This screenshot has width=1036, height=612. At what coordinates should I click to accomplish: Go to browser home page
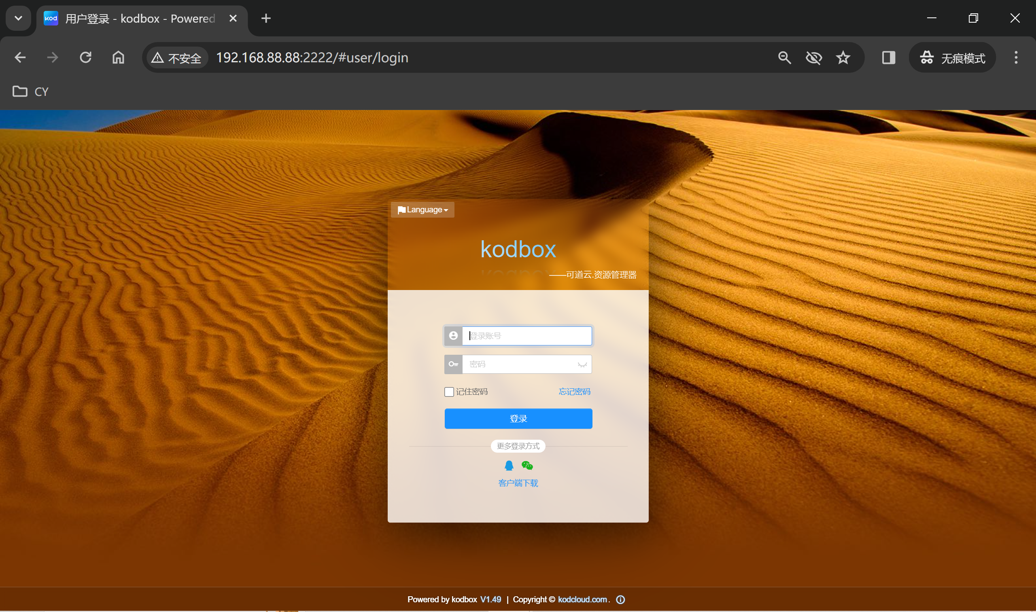click(119, 57)
